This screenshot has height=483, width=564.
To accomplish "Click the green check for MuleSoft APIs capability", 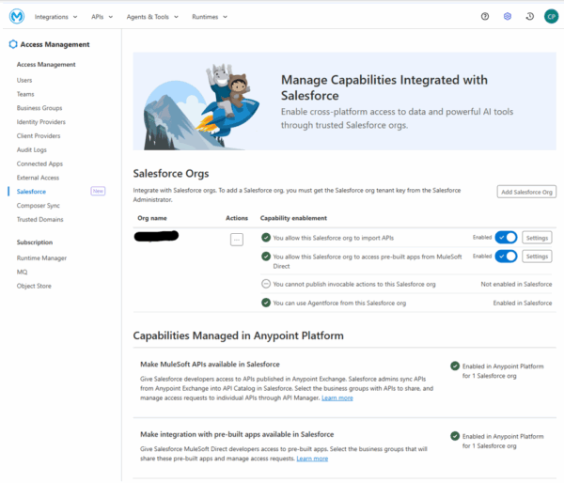I will 455,366.
